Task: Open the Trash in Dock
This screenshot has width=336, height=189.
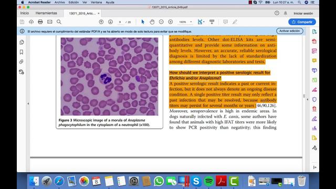Action: 301,181
